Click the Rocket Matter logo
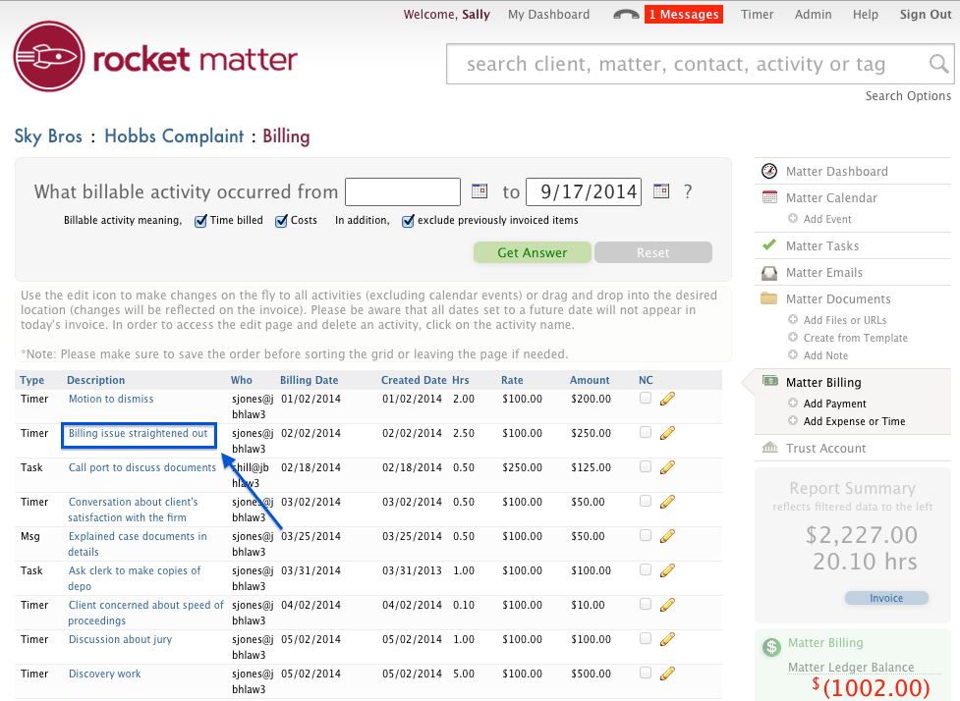This screenshot has width=960, height=701. pyautogui.click(x=155, y=58)
